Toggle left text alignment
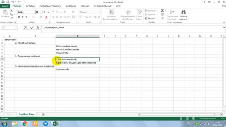 [53, 17]
